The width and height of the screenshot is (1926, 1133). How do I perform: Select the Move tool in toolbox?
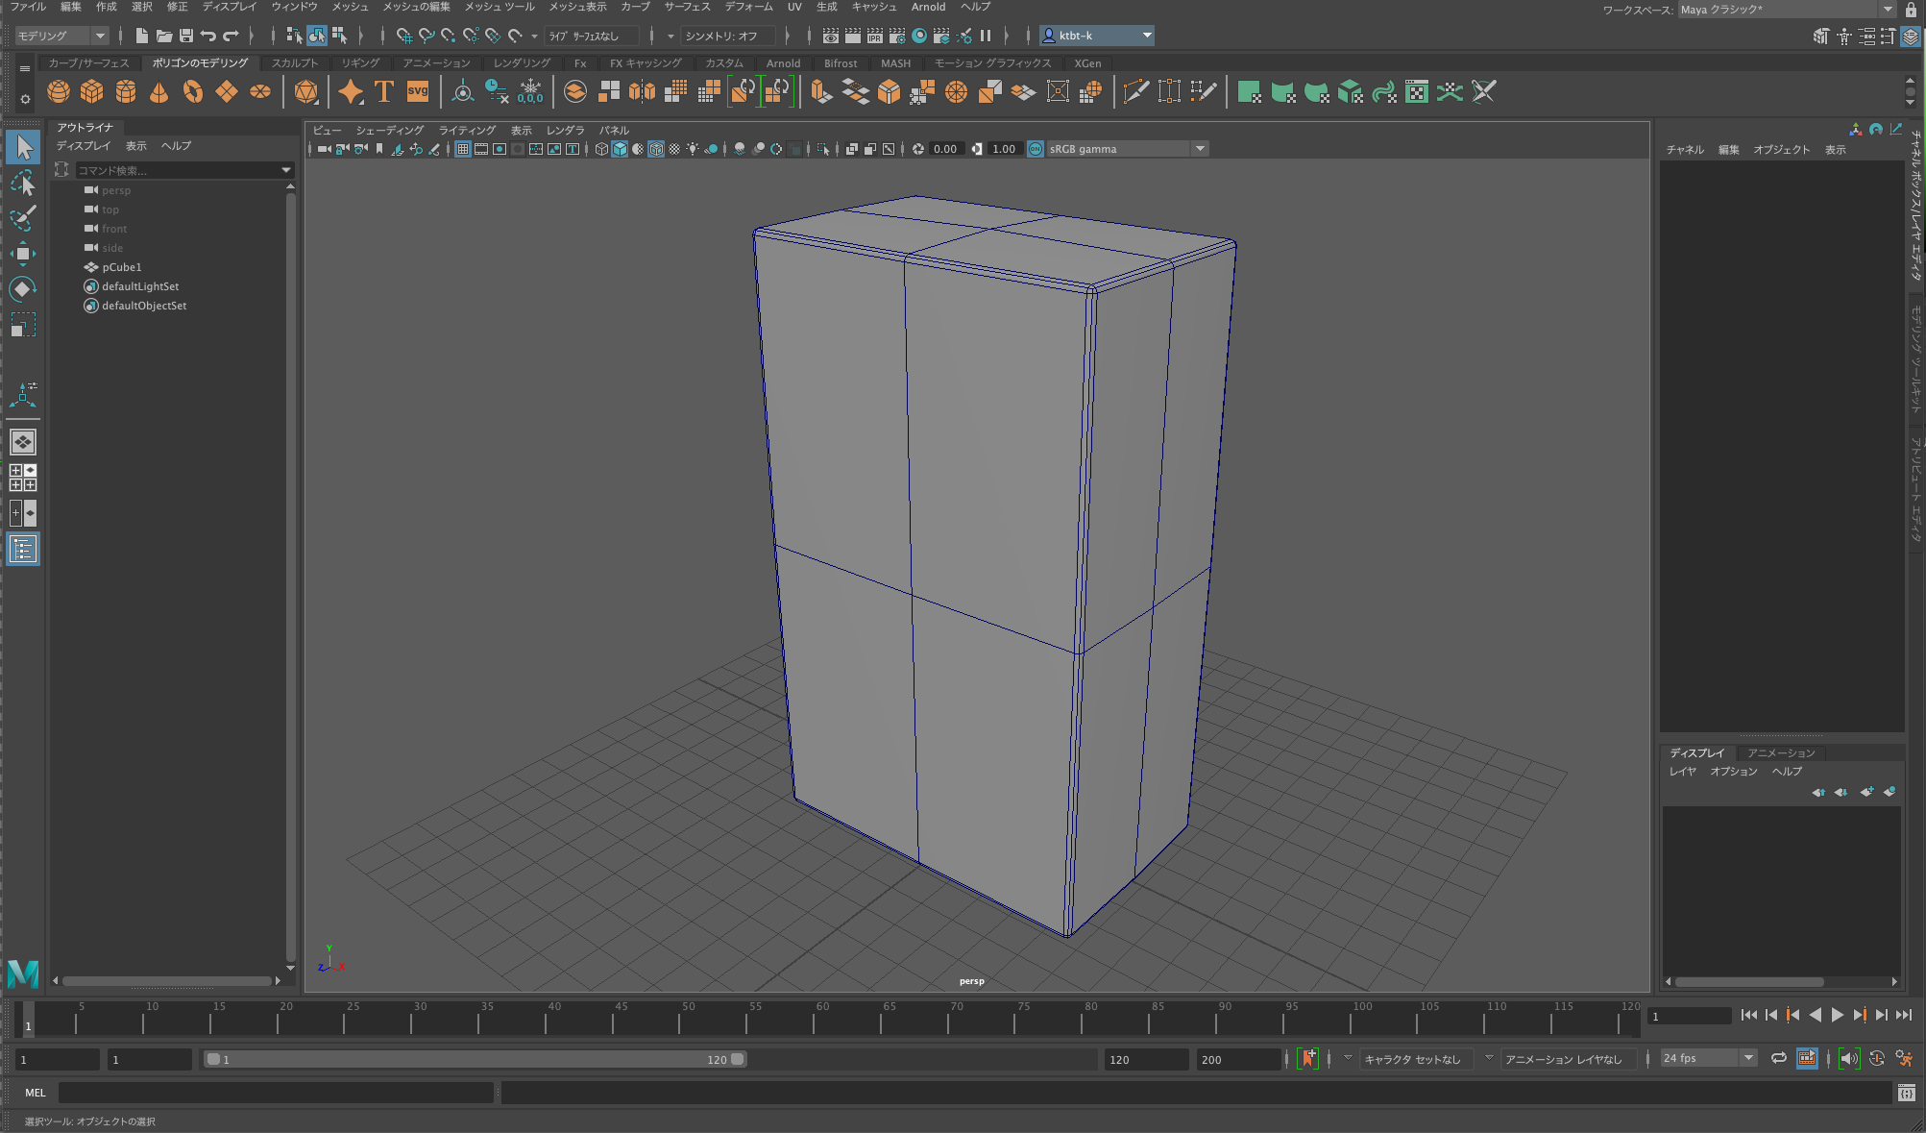23,254
